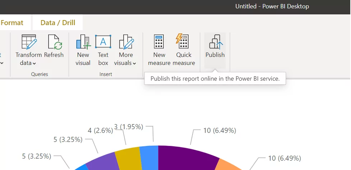Viewport: 351px width, 170px height.
Task: Switch to the Format tab
Action: pyautogui.click(x=12, y=23)
